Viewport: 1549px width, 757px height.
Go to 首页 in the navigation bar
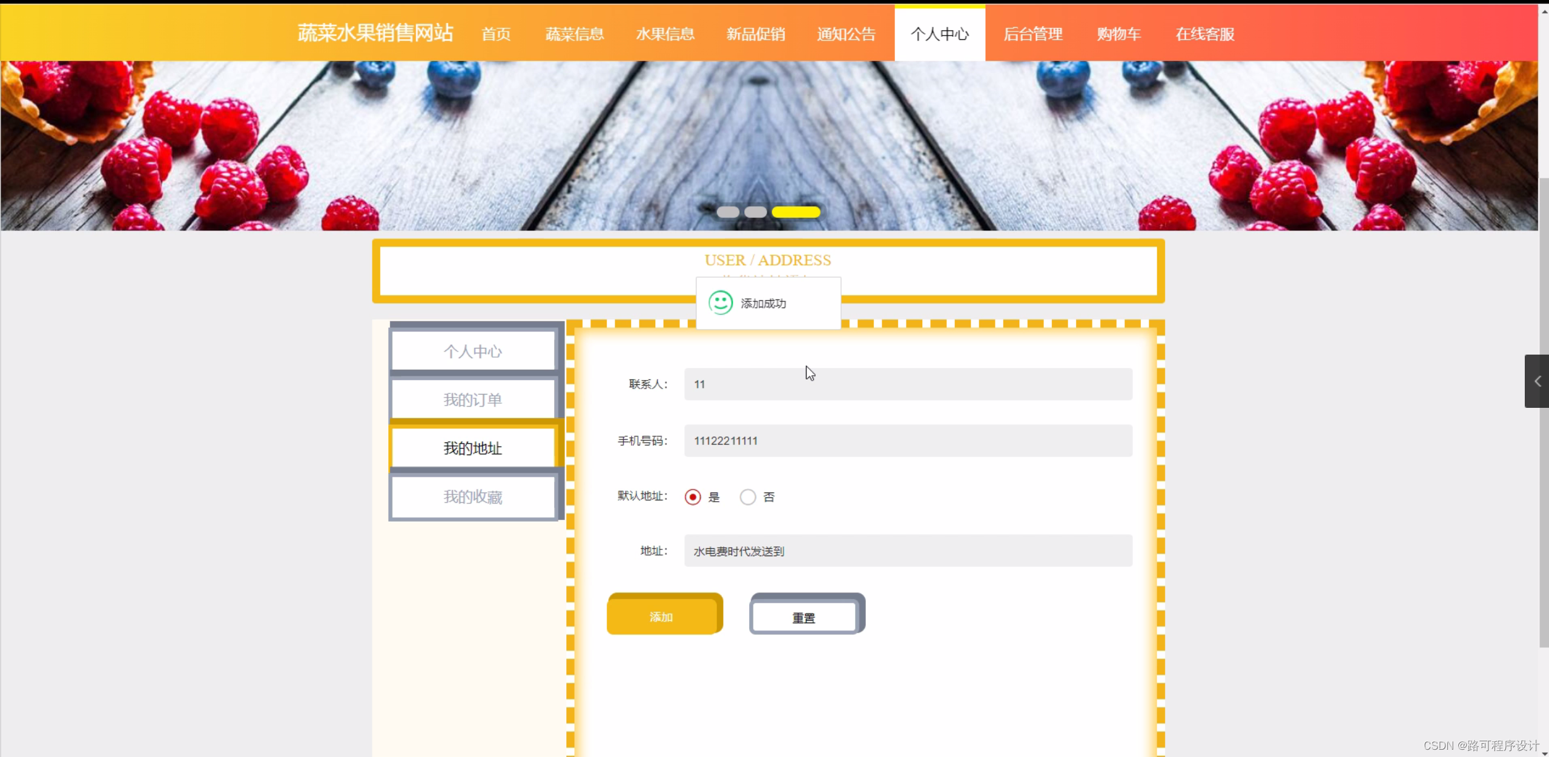(496, 34)
